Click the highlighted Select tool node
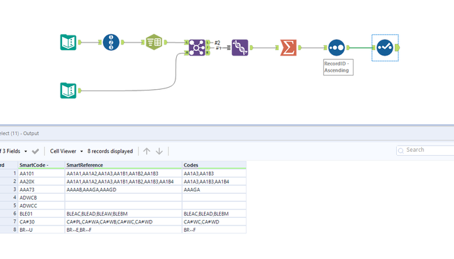The width and height of the screenshot is (454, 259). click(x=385, y=47)
